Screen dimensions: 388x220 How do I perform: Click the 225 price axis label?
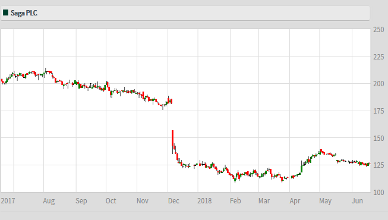coord(378,57)
